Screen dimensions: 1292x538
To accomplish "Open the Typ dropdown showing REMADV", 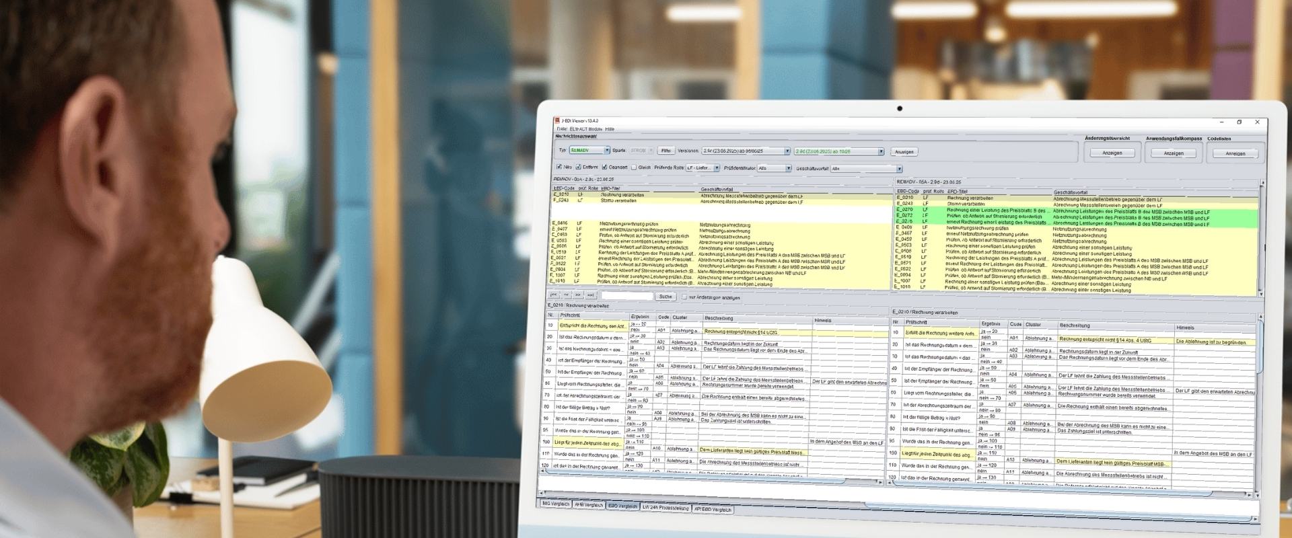I will point(589,150).
